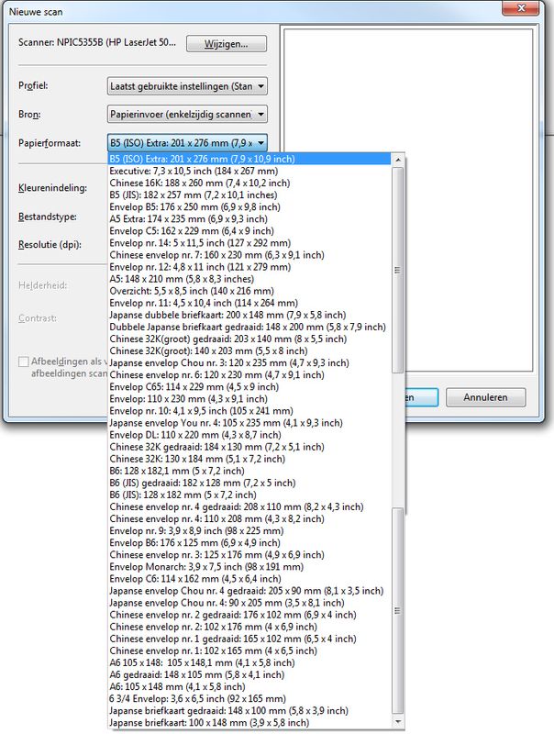554x734 pixels.
Task: Select B5 (JIS): 182 x 257 mm
Action: point(249,195)
